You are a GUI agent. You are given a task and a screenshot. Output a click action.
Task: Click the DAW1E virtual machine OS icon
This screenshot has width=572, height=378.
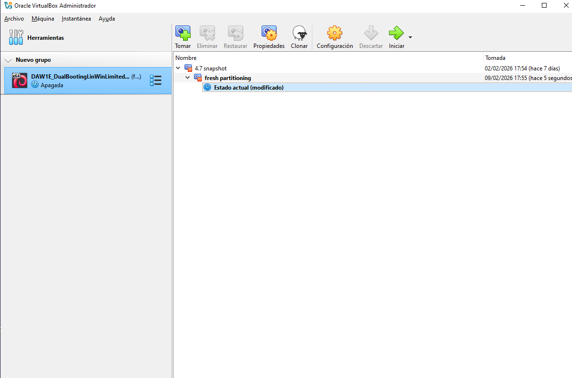tap(19, 80)
